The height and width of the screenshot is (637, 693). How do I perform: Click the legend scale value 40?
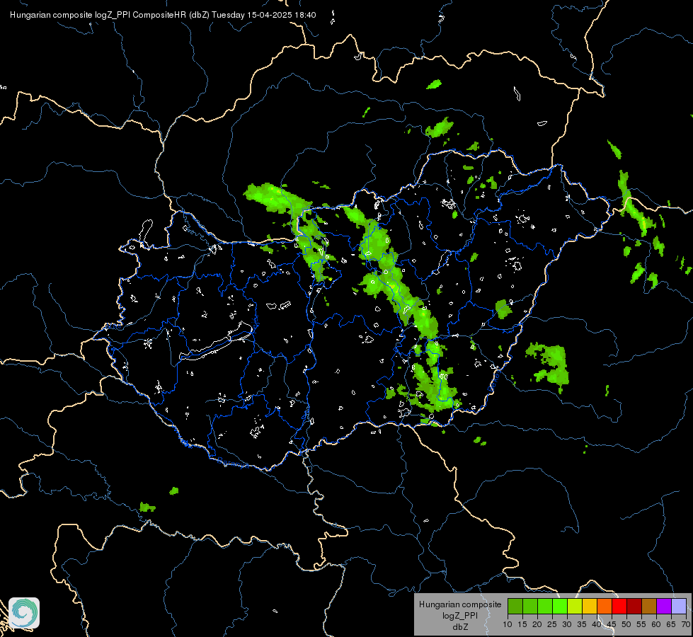coord(597,624)
